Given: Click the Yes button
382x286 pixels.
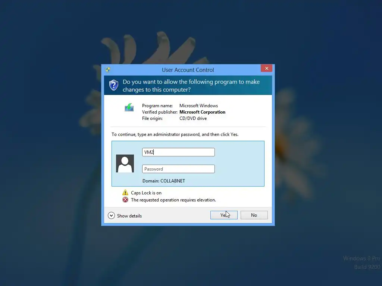Looking at the screenshot, I should [224, 215].
